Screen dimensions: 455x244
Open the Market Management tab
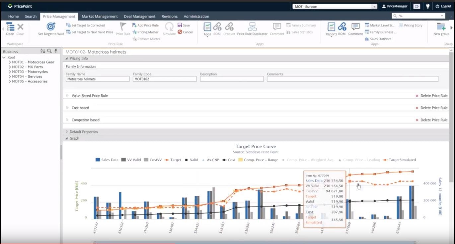coord(99,16)
